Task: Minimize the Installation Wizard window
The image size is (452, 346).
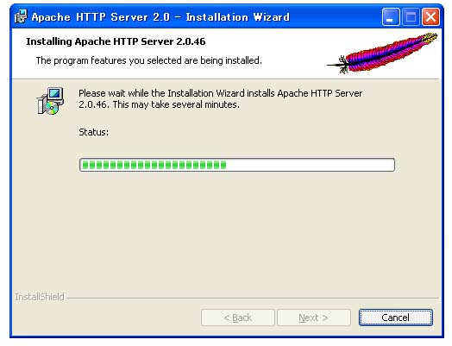Action: (391, 17)
